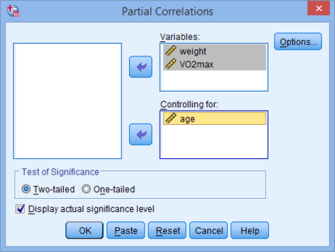Click the arrow button beside Variables list
Viewport: 335px width, 252px height.
(x=141, y=67)
